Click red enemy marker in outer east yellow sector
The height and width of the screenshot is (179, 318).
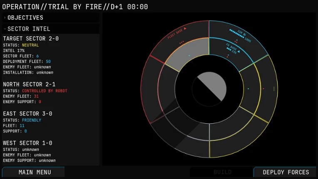click(x=263, y=89)
